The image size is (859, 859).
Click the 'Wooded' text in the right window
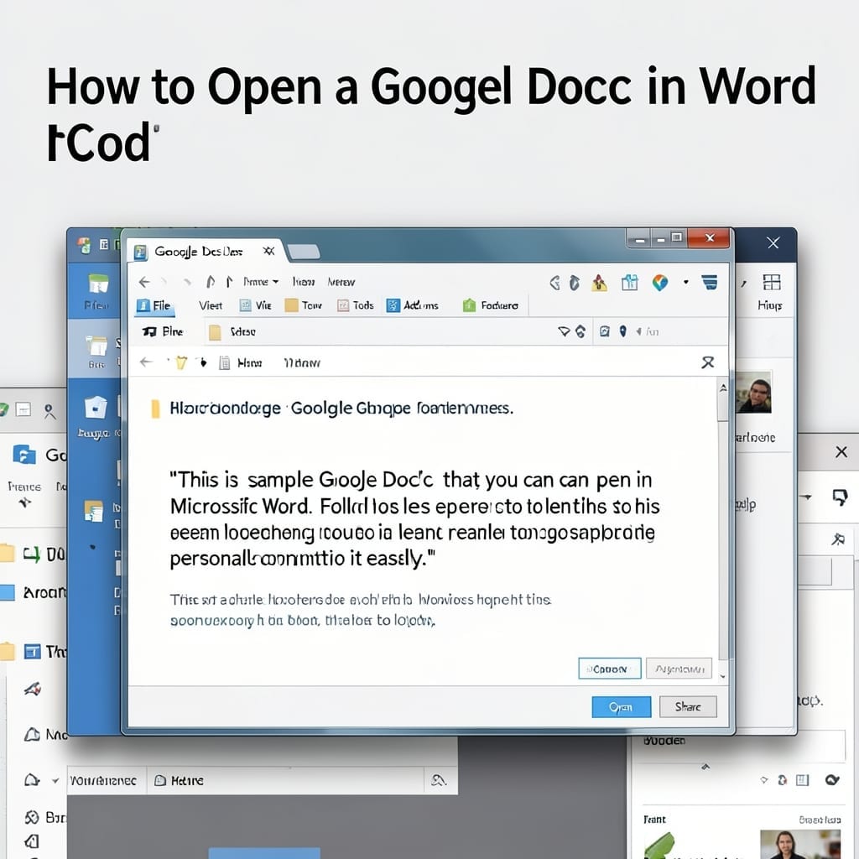[x=664, y=741]
